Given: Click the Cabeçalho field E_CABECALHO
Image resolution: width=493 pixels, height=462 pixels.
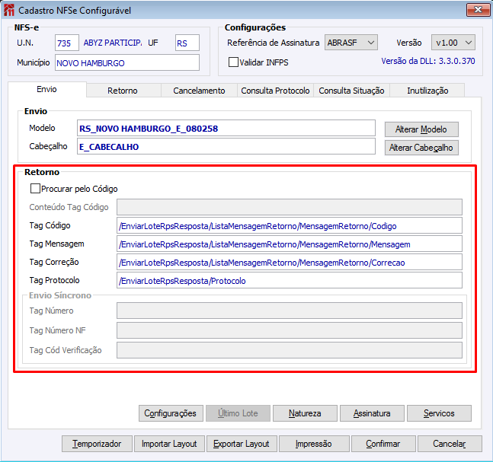Looking at the screenshot, I should click(x=226, y=146).
